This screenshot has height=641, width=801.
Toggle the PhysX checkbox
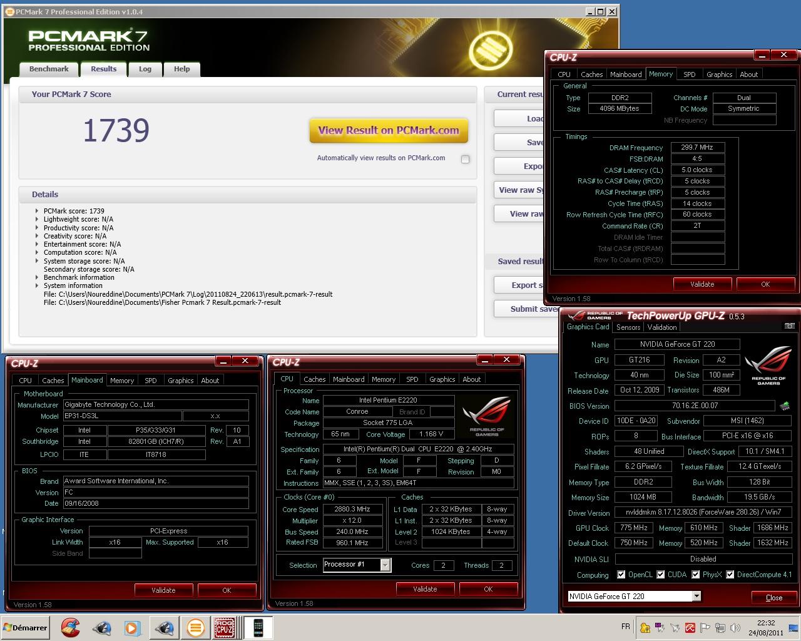pyautogui.click(x=695, y=575)
